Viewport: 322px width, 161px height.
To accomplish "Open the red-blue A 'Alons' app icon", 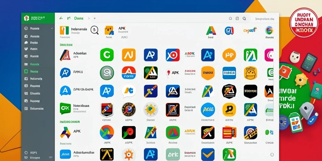I will coord(129,73).
